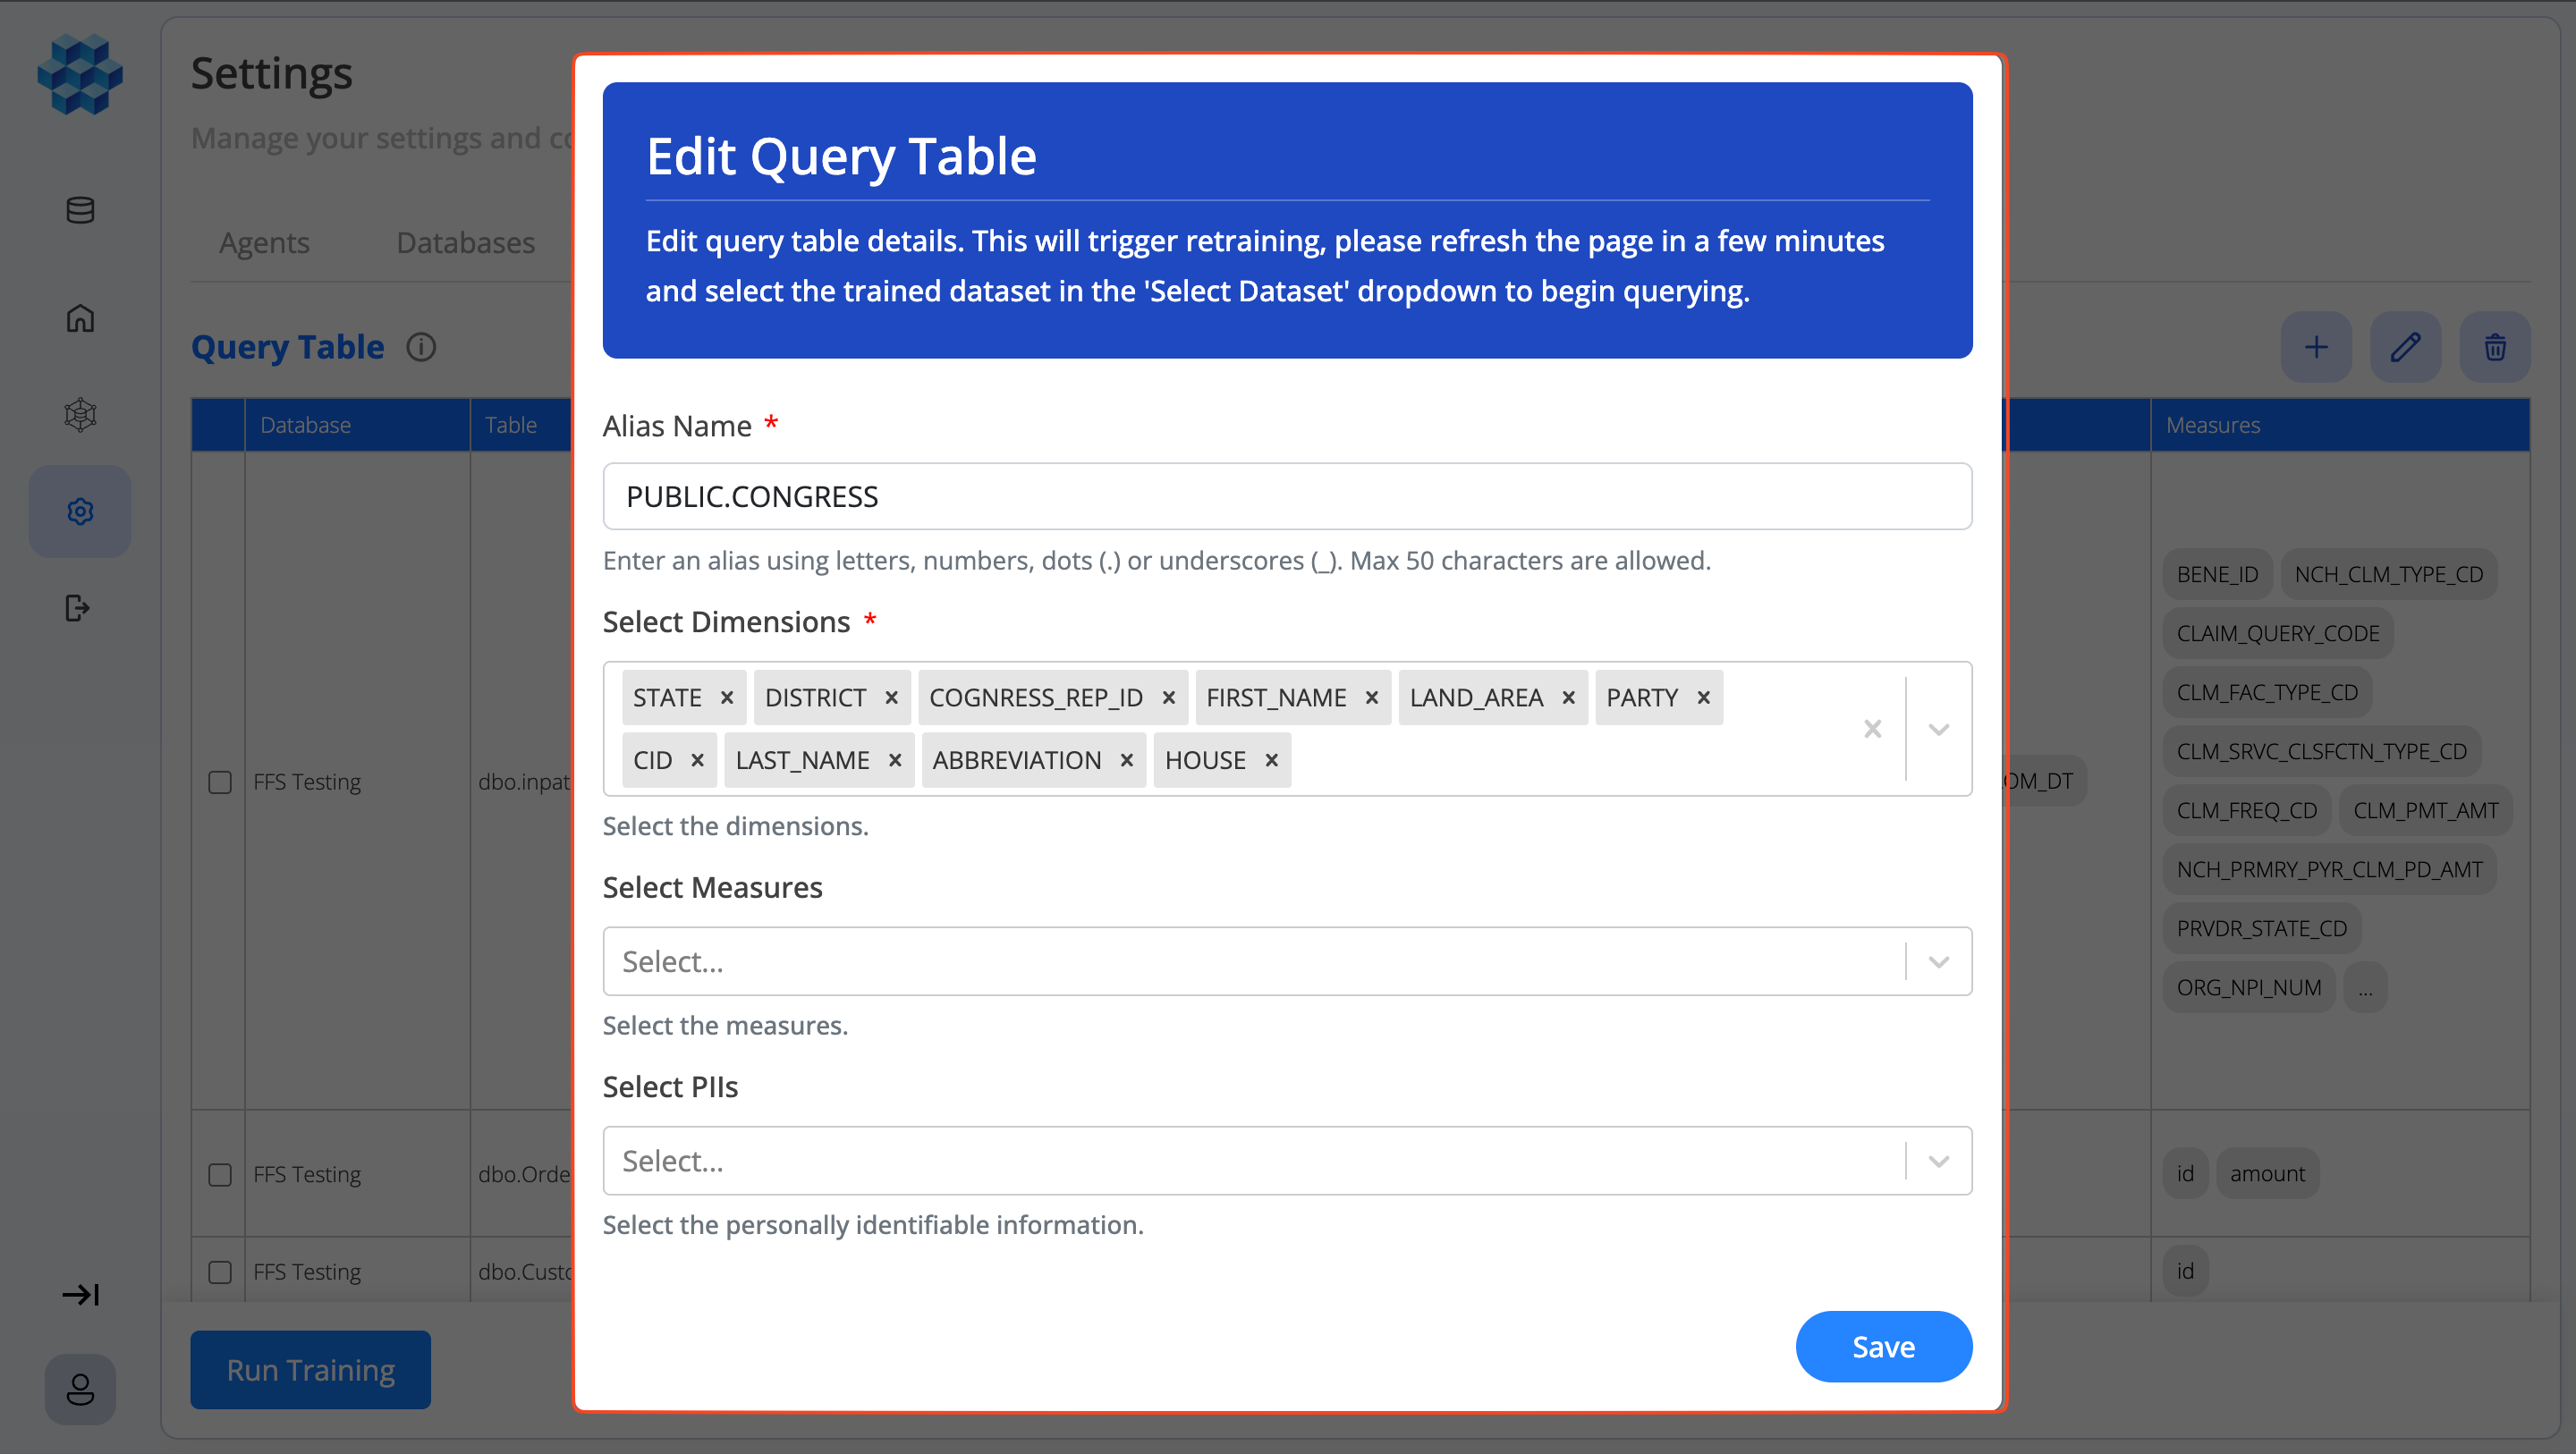Click the Alias Name input field
Screen dimensions: 2576x1454
[x=1287, y=496]
